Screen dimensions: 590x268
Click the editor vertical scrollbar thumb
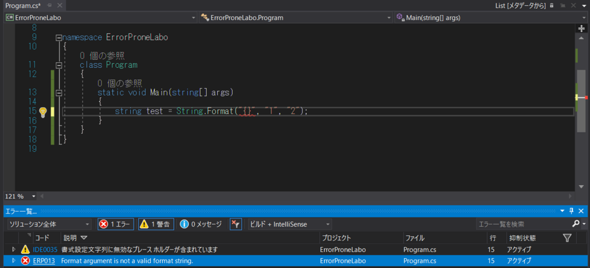pos(581,101)
